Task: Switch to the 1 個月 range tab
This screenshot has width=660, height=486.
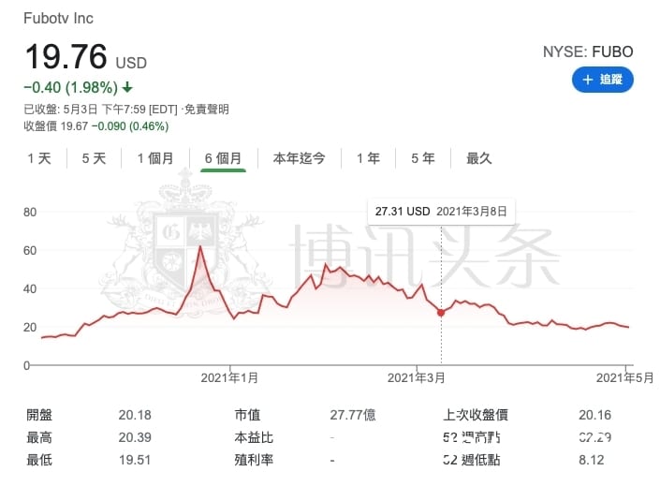Action: coord(155,158)
